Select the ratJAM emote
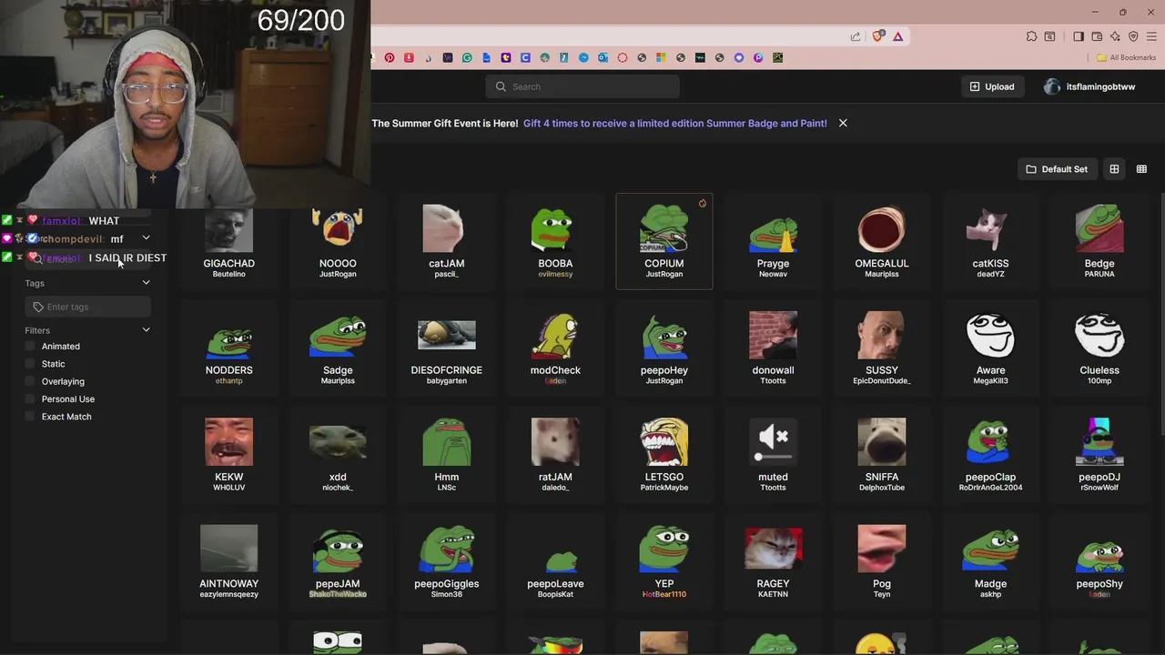The width and height of the screenshot is (1165, 655). coord(555,455)
